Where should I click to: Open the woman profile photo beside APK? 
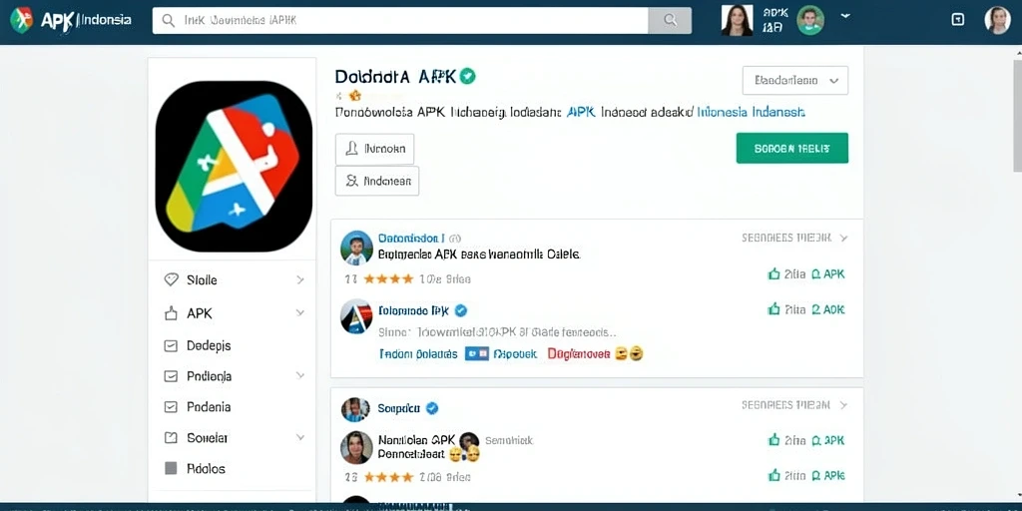pos(738,20)
